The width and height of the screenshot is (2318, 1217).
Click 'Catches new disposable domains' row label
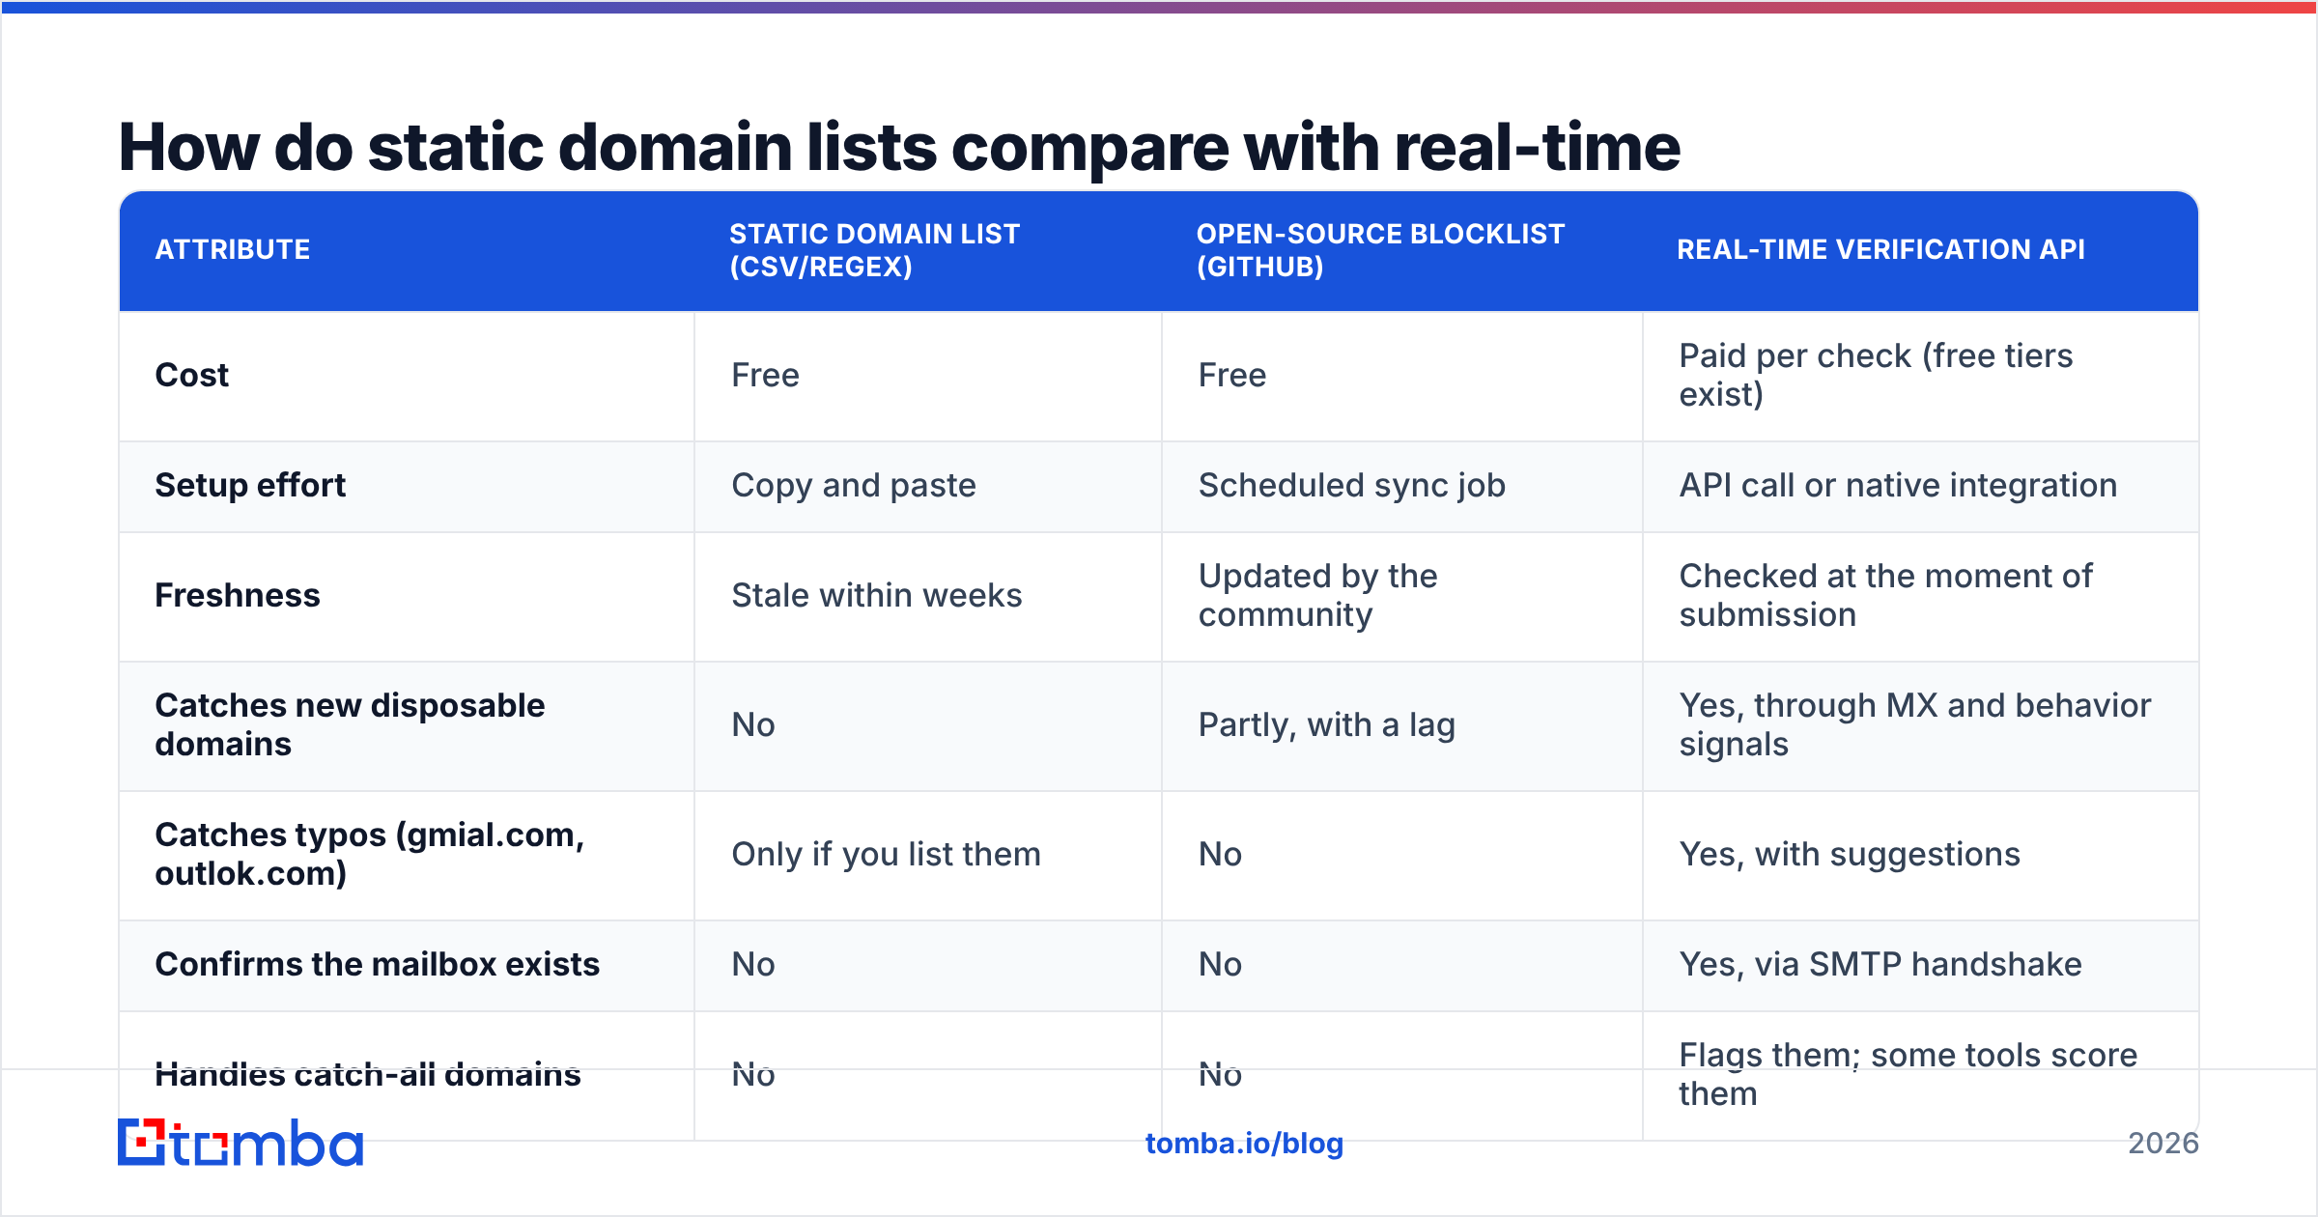350,724
